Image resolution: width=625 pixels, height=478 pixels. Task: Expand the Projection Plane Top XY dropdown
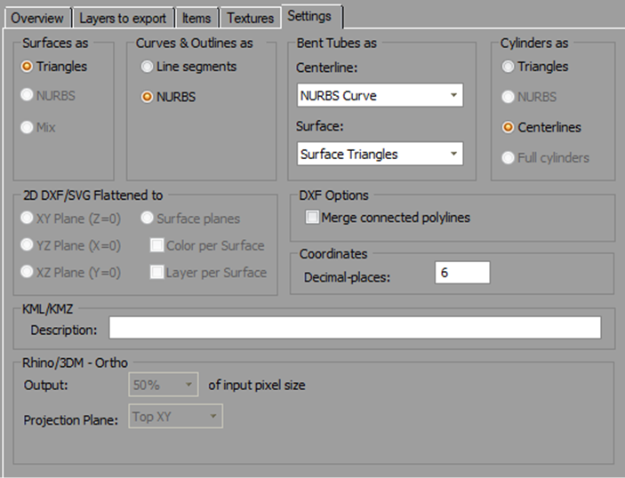coord(175,417)
